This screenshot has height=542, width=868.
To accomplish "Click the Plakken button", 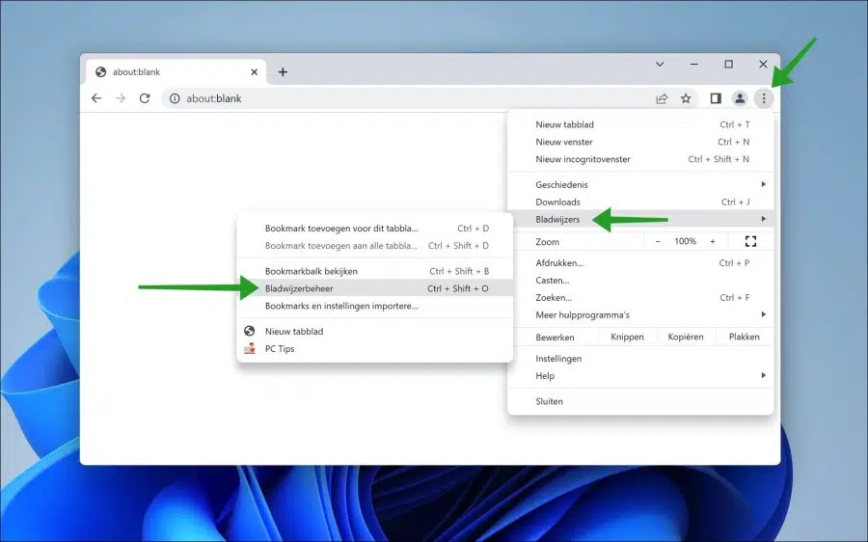I will [x=744, y=337].
